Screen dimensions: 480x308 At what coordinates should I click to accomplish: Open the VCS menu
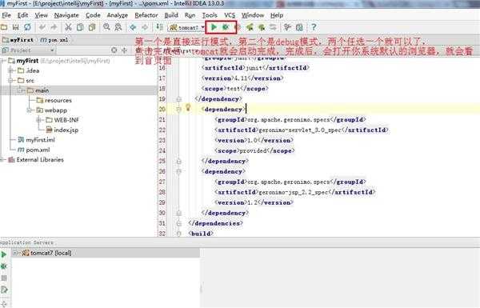pyautogui.click(x=230, y=15)
